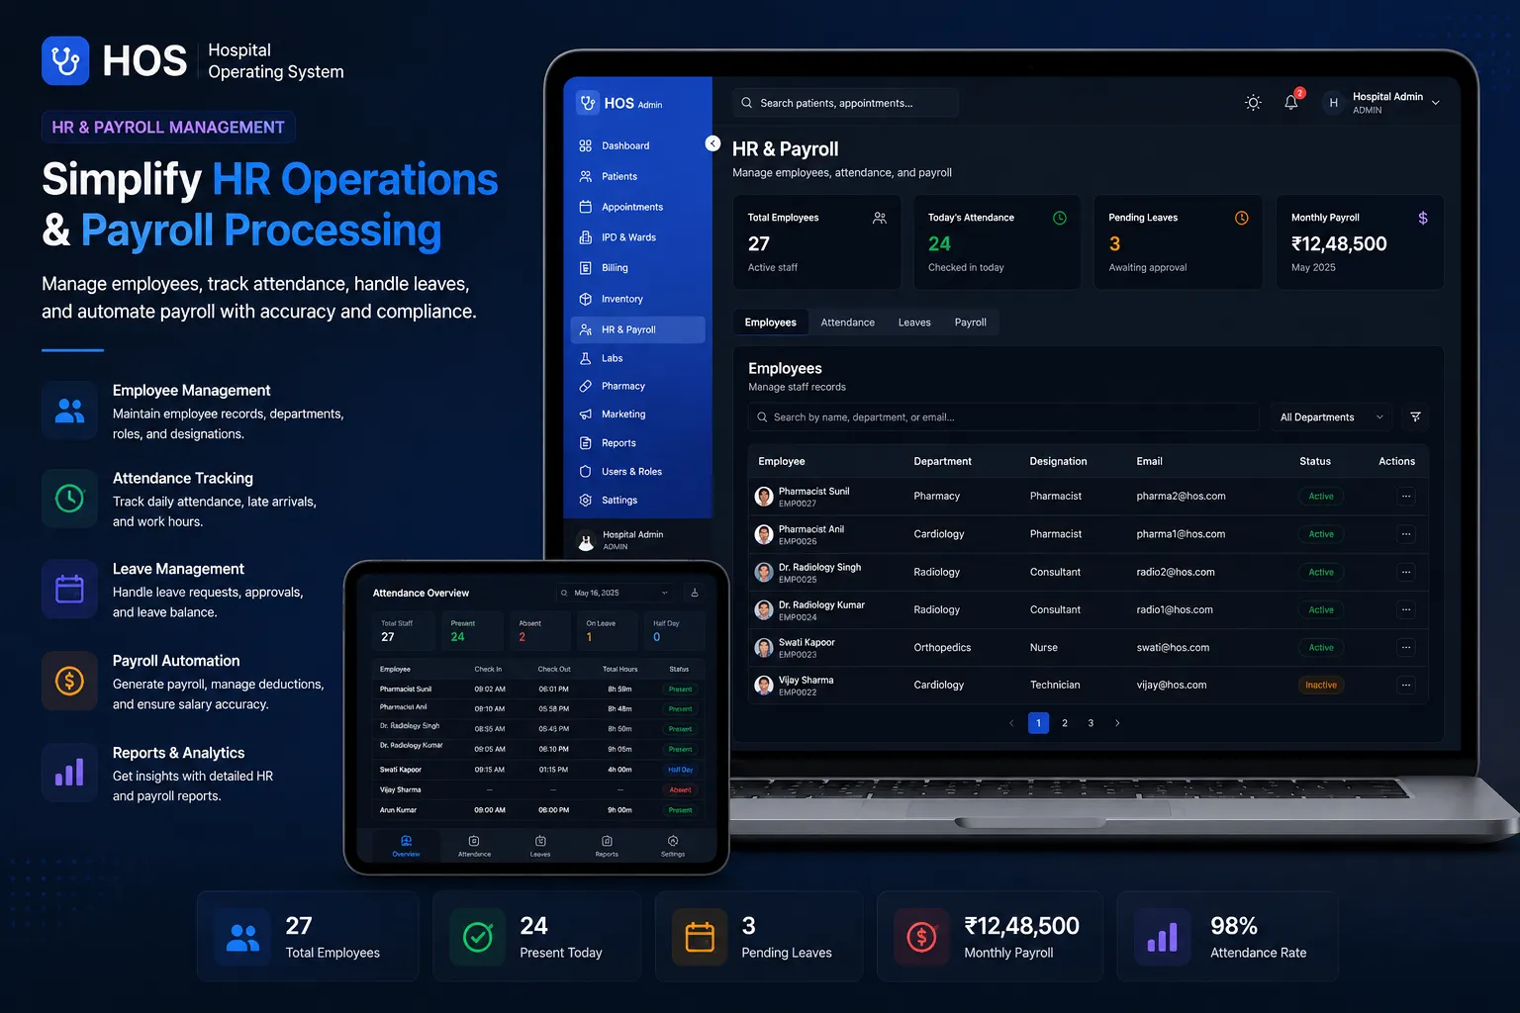This screenshot has height=1013, width=1520.
Task: Switch to the Payroll tab
Action: tap(970, 322)
